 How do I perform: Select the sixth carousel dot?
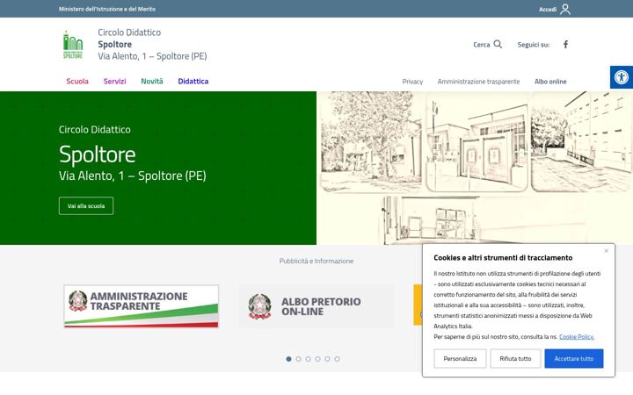[x=337, y=359]
